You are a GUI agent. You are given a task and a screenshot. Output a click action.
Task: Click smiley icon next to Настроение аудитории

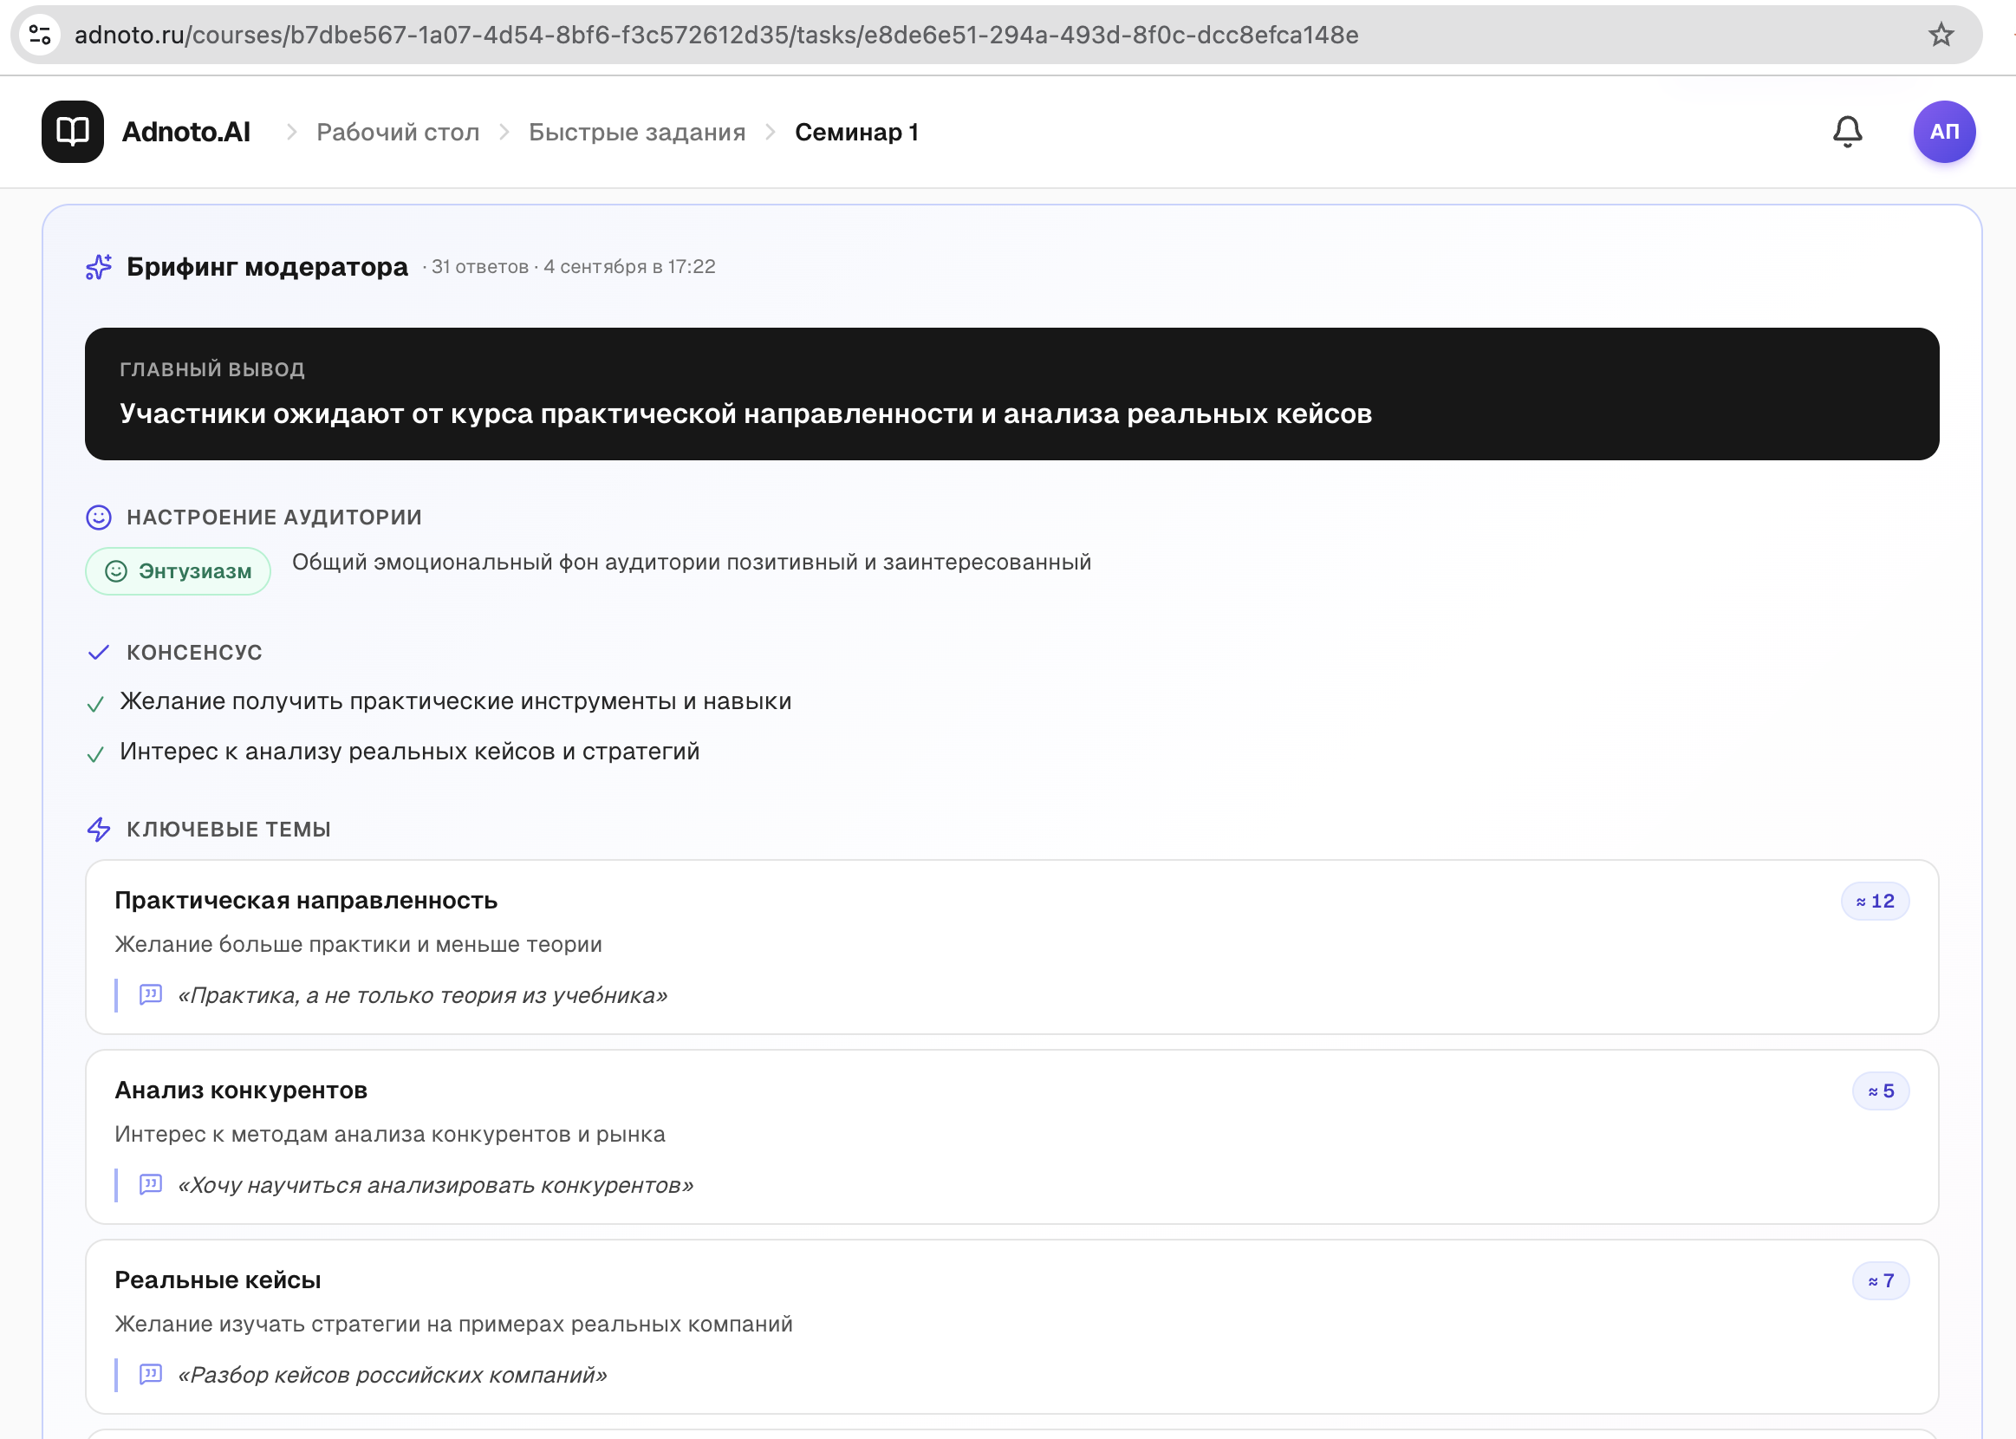click(98, 518)
